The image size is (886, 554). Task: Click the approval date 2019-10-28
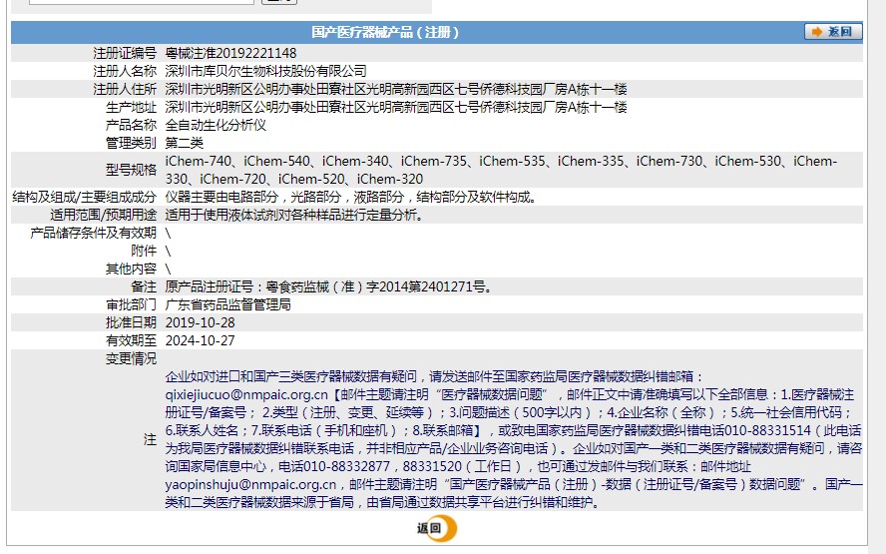coord(200,322)
